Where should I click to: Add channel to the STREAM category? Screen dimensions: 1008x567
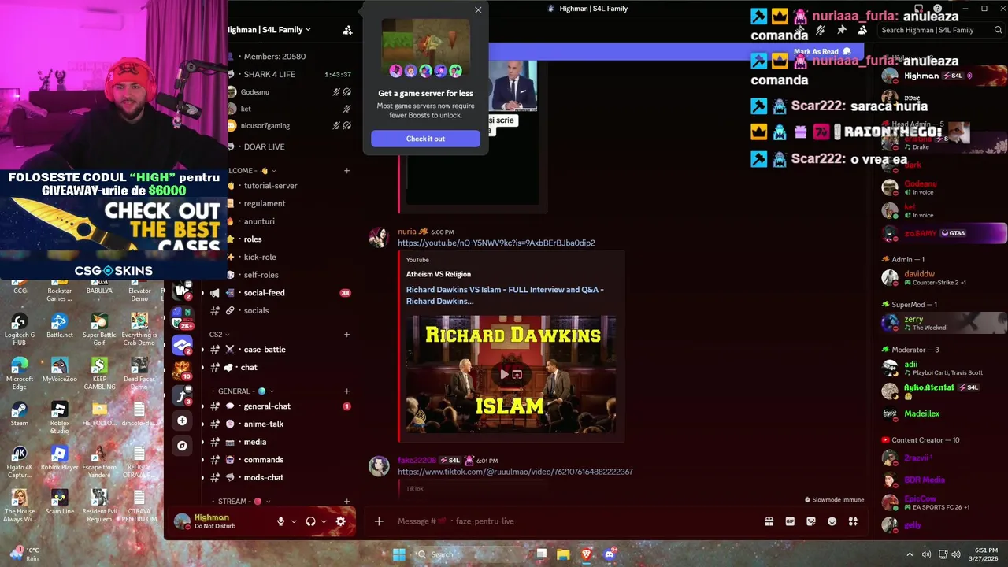346,502
